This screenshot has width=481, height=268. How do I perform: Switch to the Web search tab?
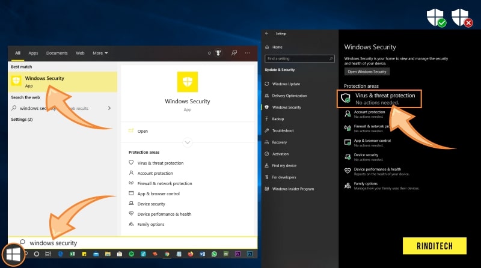80,53
